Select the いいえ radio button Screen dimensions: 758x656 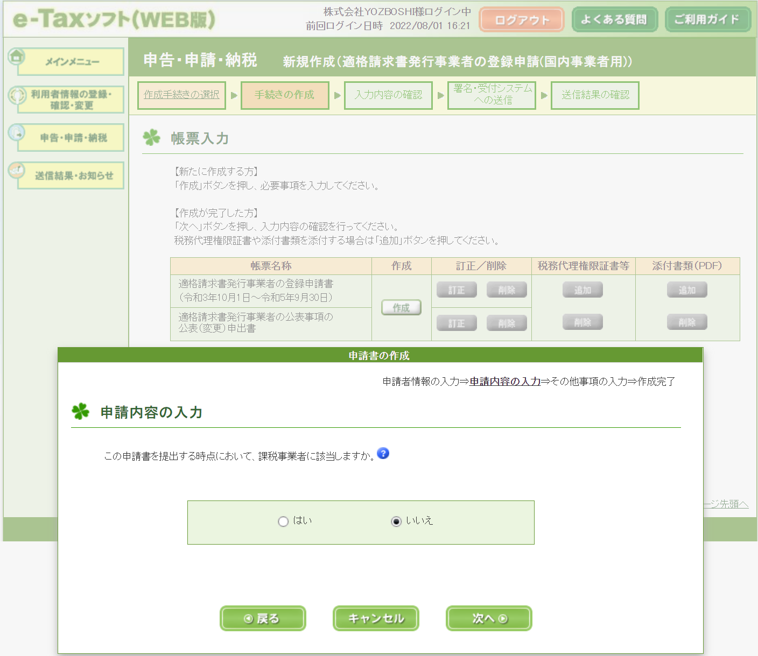396,521
